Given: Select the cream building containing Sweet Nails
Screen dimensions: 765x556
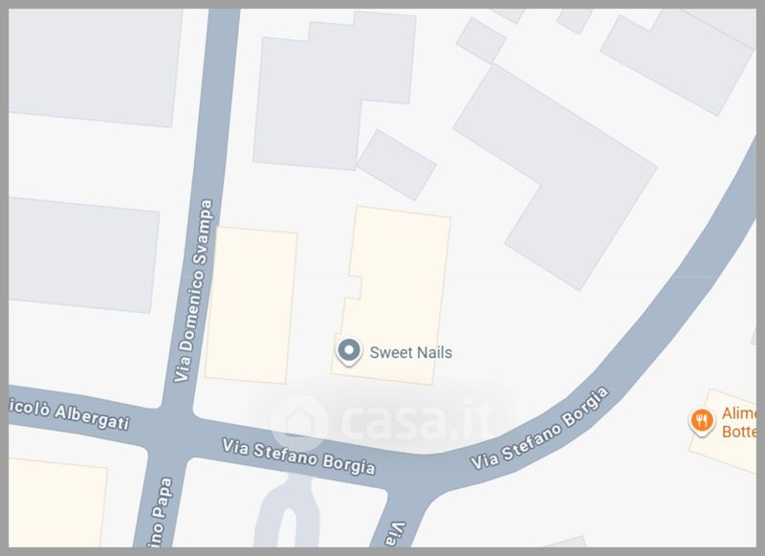Looking at the screenshot, I should coord(392,296).
